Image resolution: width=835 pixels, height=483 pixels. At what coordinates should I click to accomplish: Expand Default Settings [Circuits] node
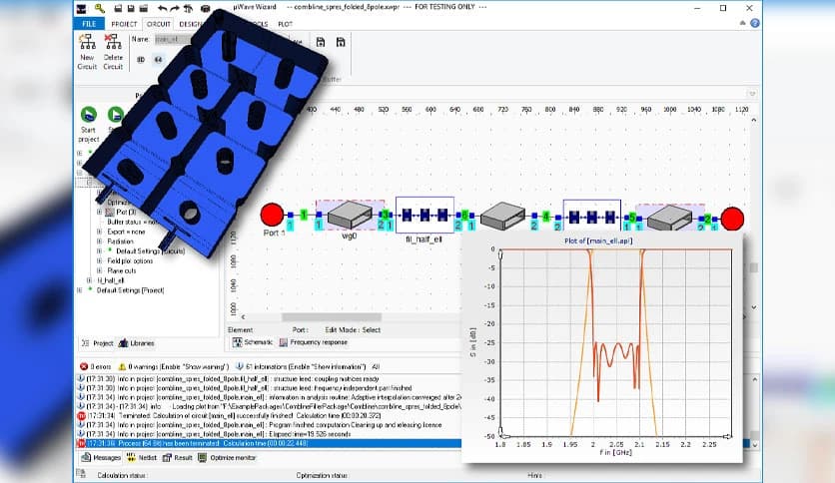click(99, 251)
